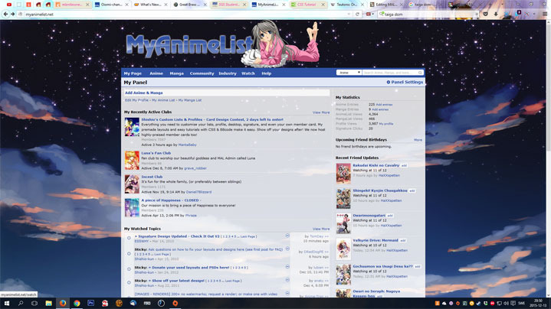Launch Chrome from the taskbar
551x309 pixels.
click(x=77, y=303)
